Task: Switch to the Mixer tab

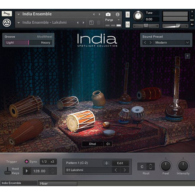Action: [58, 183]
